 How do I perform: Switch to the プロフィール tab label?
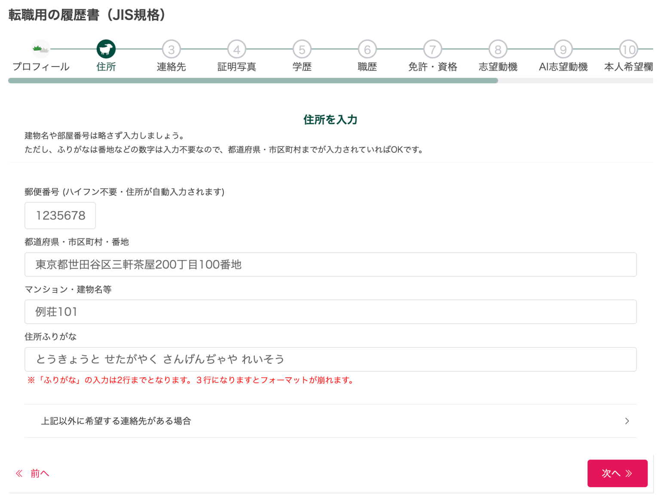tap(41, 67)
